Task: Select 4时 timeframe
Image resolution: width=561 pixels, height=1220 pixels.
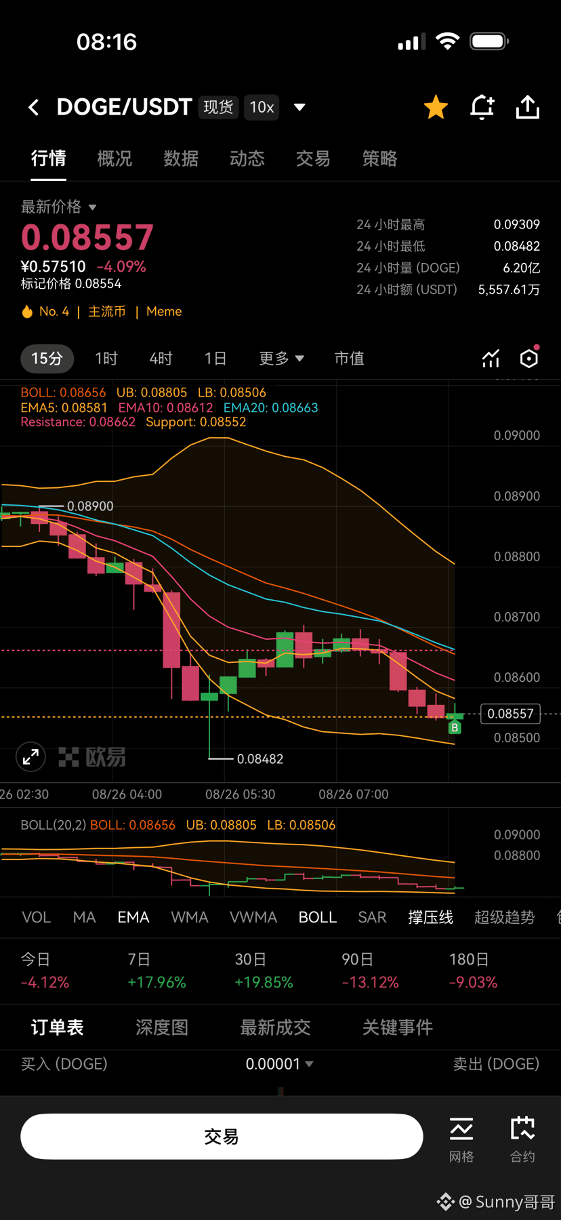Action: (x=161, y=359)
